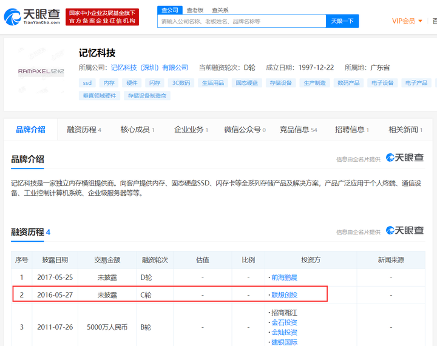Switch to the 微信公众号 tab
The image size is (437, 346).
click(245, 130)
